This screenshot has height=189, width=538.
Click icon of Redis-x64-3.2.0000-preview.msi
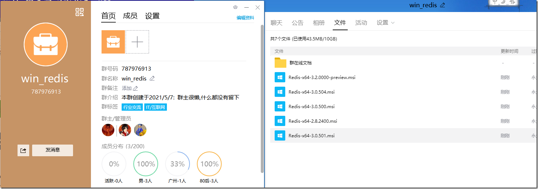[280, 78]
